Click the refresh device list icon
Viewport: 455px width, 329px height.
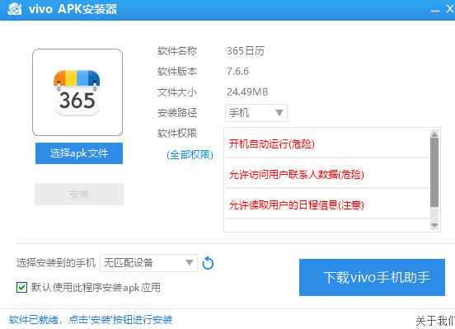coord(208,263)
